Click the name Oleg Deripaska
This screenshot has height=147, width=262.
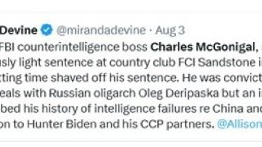178,93
